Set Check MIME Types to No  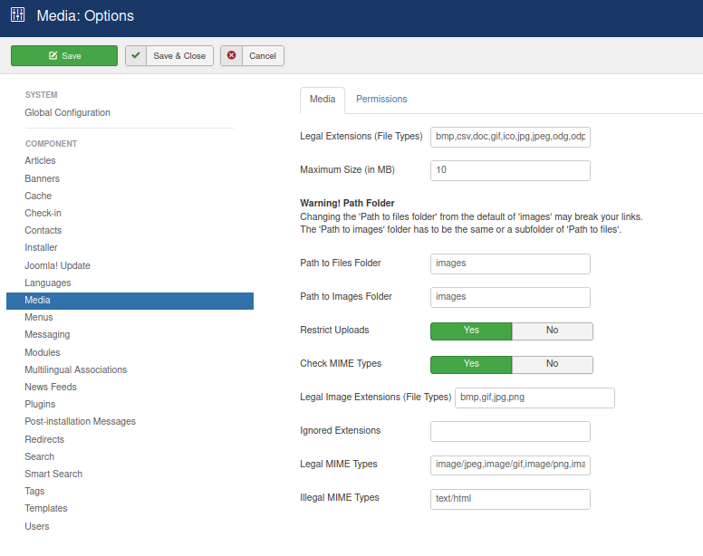click(552, 364)
